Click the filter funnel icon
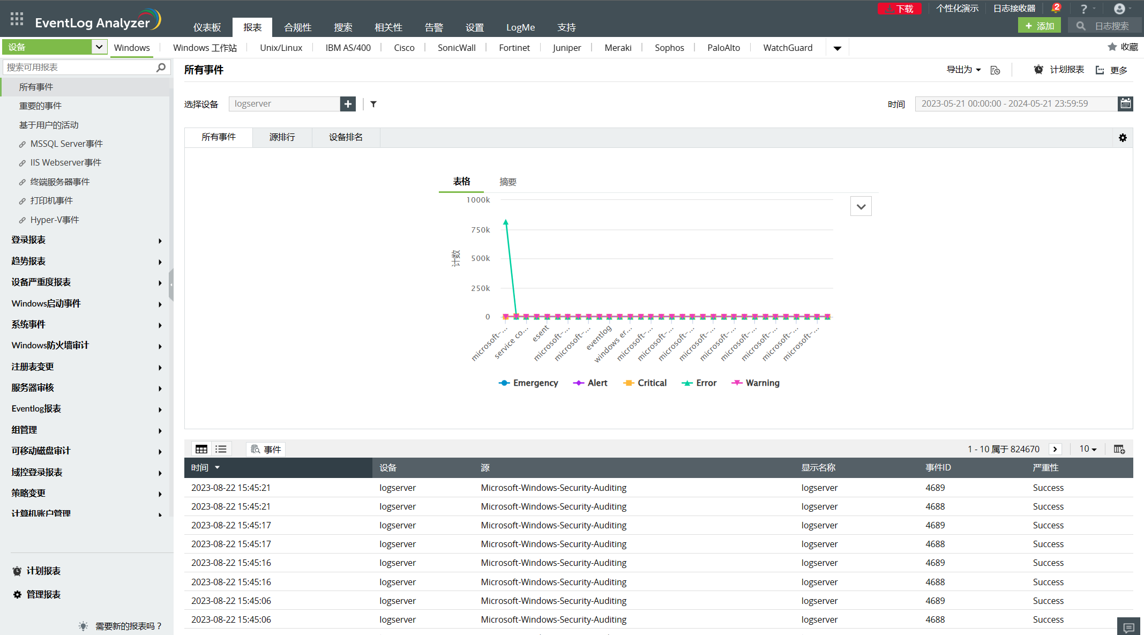 [373, 104]
